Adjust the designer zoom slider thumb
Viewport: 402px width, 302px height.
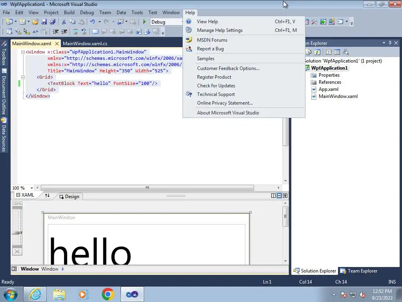pyautogui.click(x=17, y=233)
